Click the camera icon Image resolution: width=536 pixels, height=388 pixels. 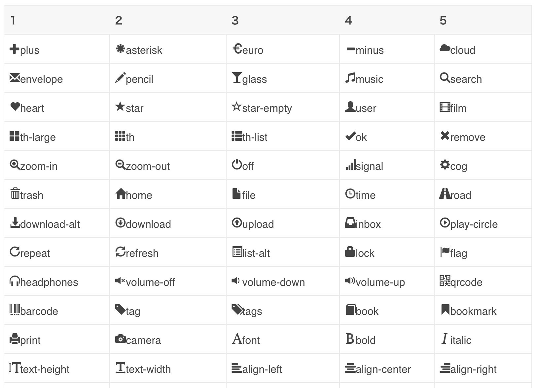120,339
